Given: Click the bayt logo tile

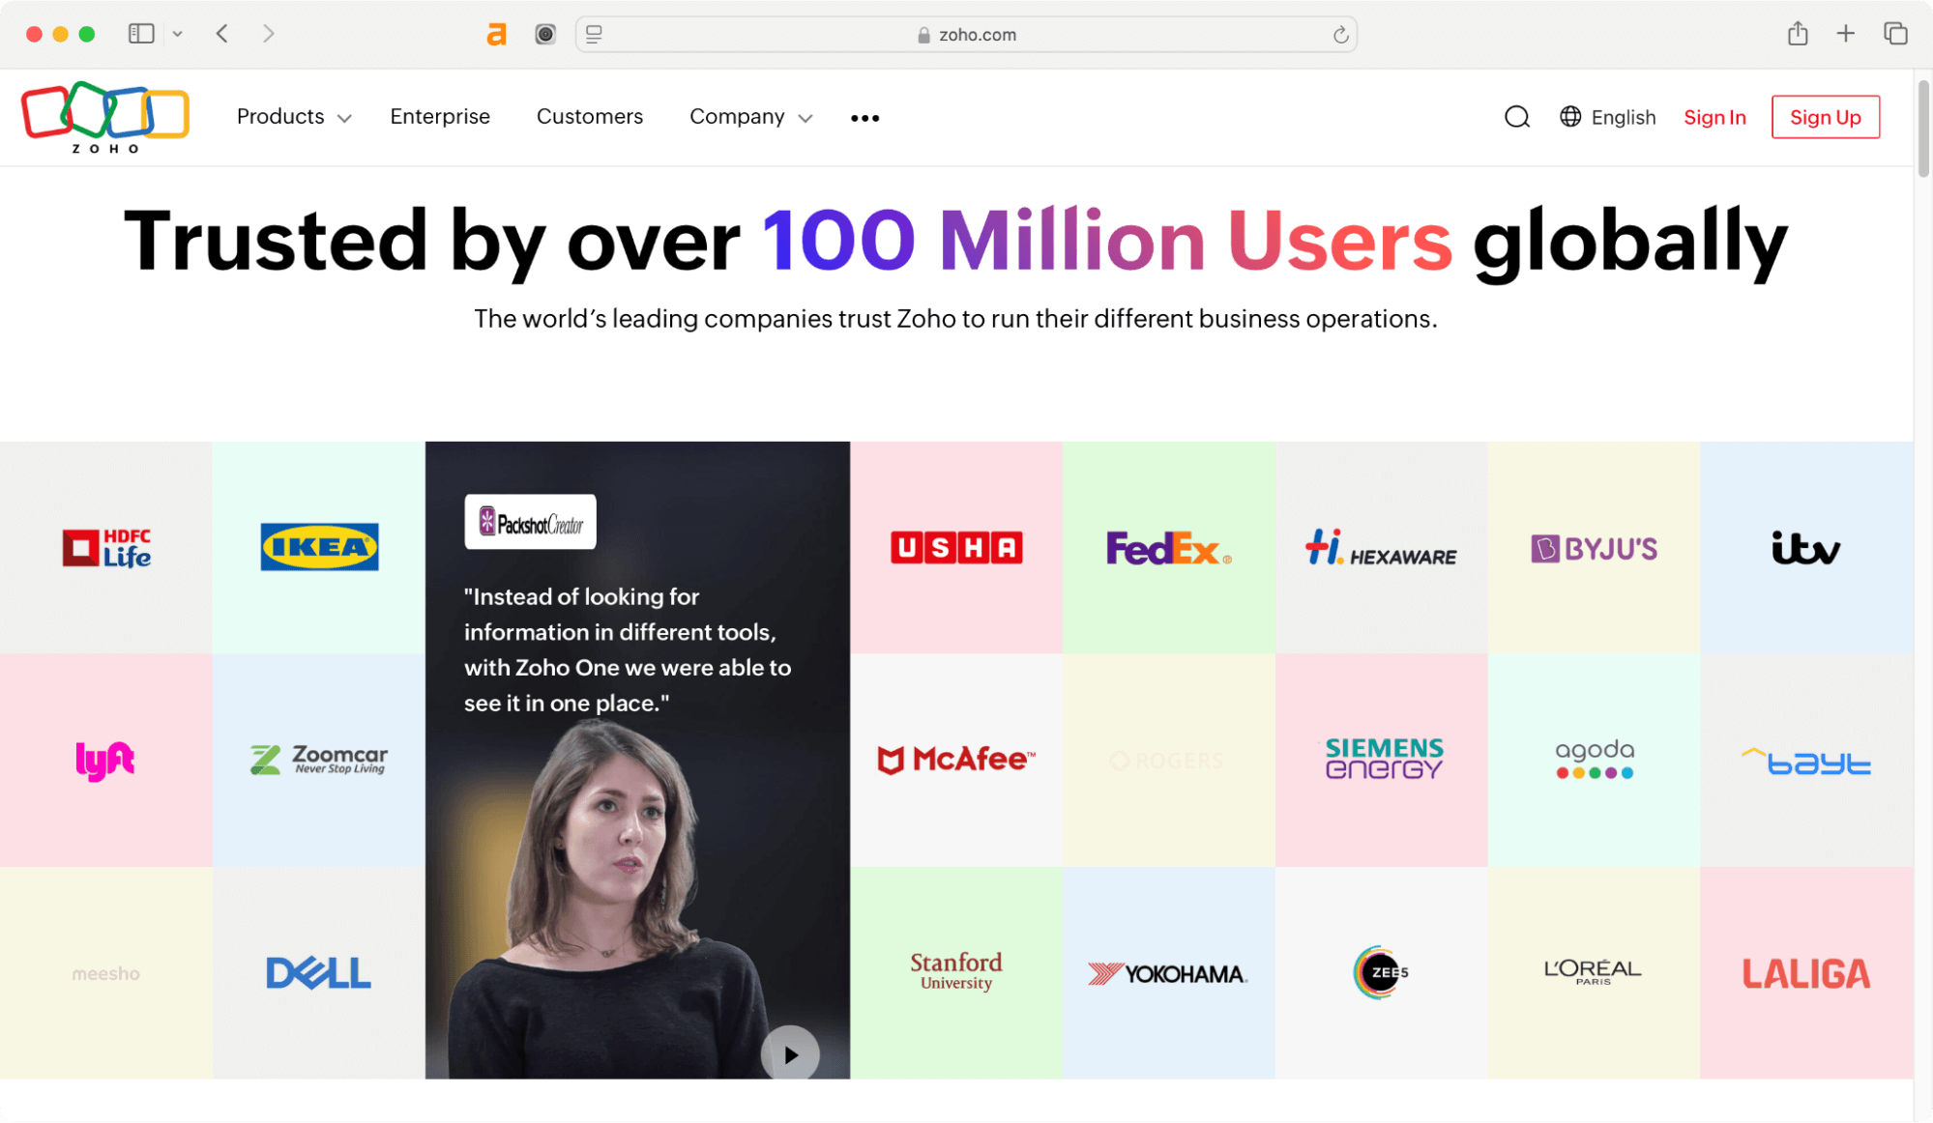Looking at the screenshot, I should coord(1806,761).
